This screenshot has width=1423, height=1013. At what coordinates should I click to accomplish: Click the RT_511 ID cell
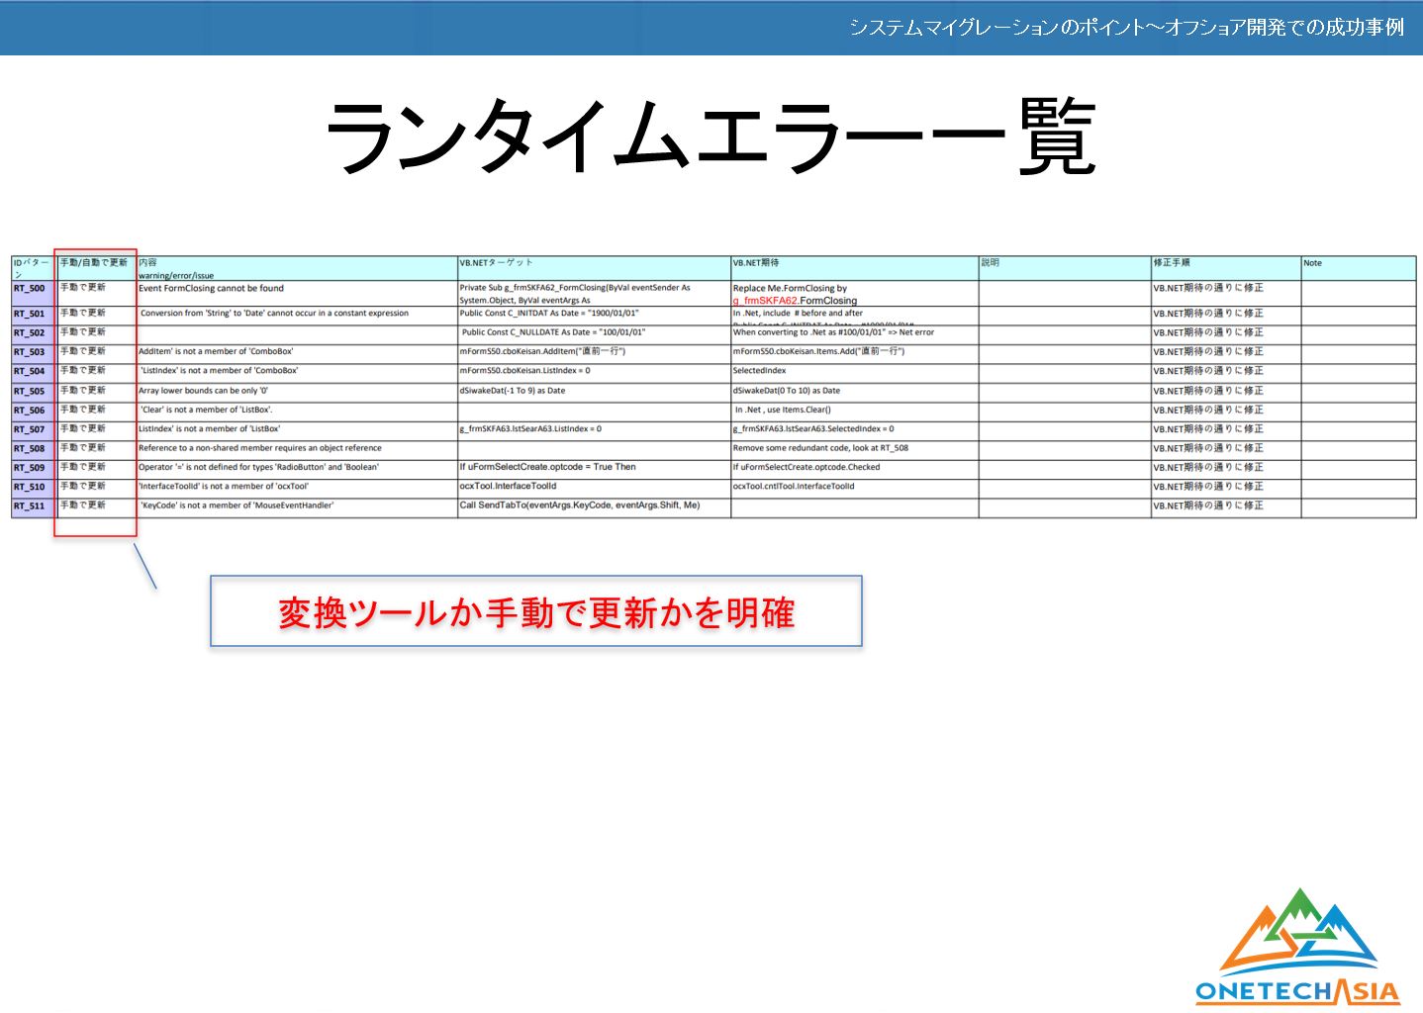(34, 506)
